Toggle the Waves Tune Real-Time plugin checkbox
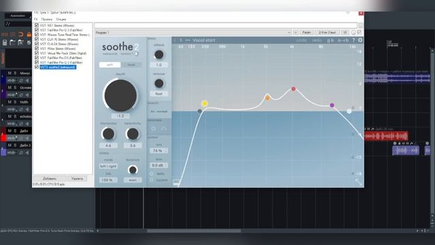435x245 pixels. click(x=37, y=35)
